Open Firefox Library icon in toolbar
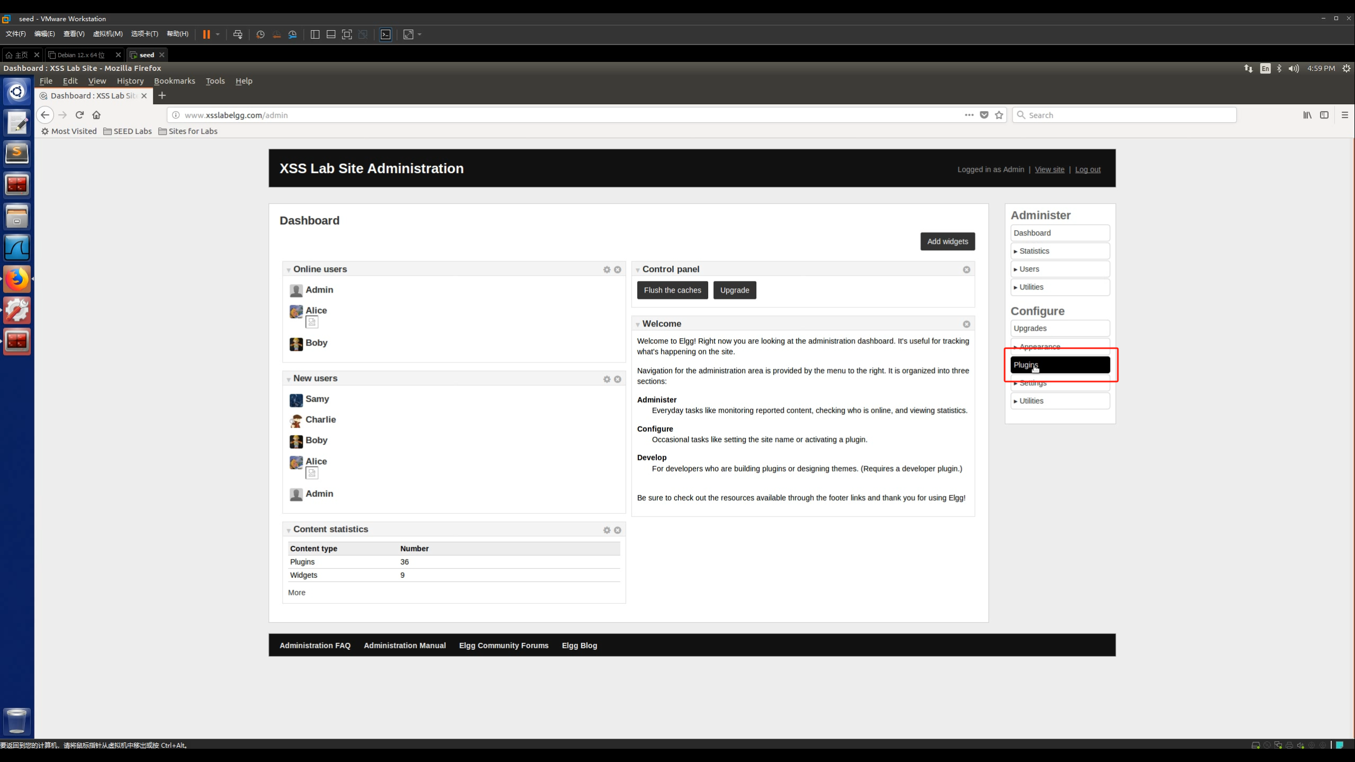The width and height of the screenshot is (1355, 762). pos(1307,115)
